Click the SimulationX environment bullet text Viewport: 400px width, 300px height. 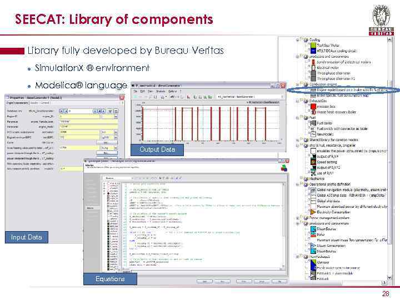tap(92, 68)
